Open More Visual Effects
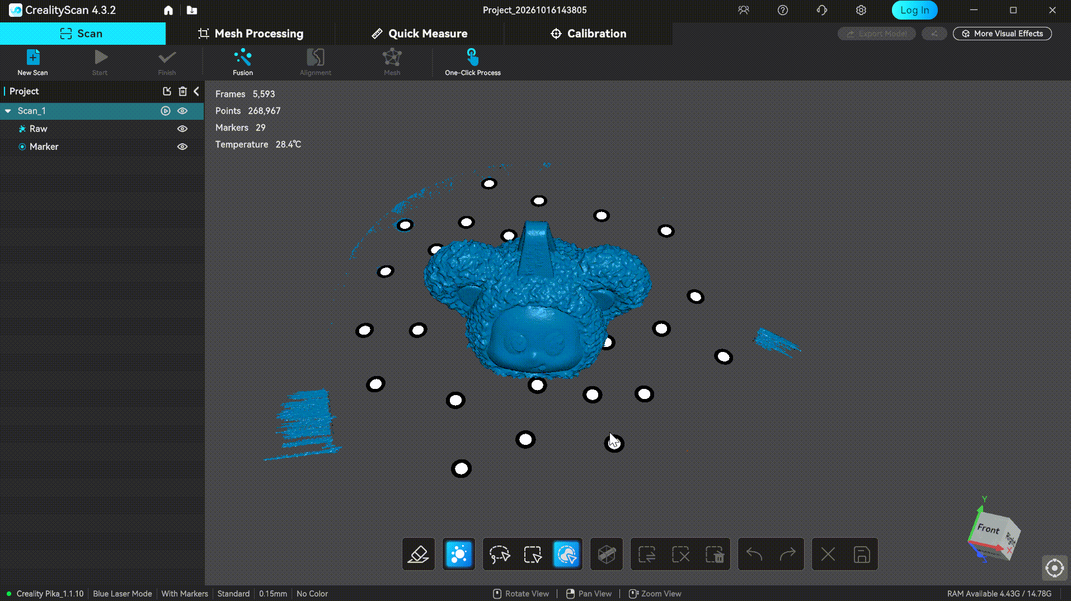The height and width of the screenshot is (601, 1071). click(x=1002, y=34)
